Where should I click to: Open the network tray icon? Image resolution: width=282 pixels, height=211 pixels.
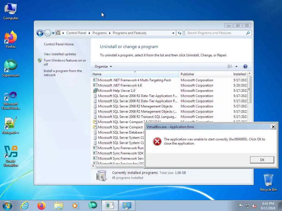pos(248,206)
